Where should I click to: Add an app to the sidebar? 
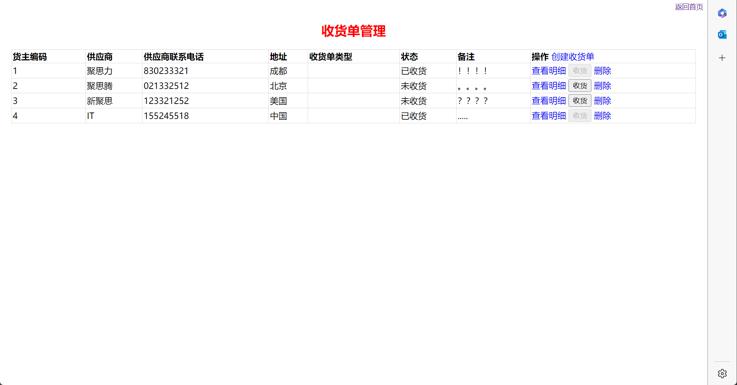(722, 58)
